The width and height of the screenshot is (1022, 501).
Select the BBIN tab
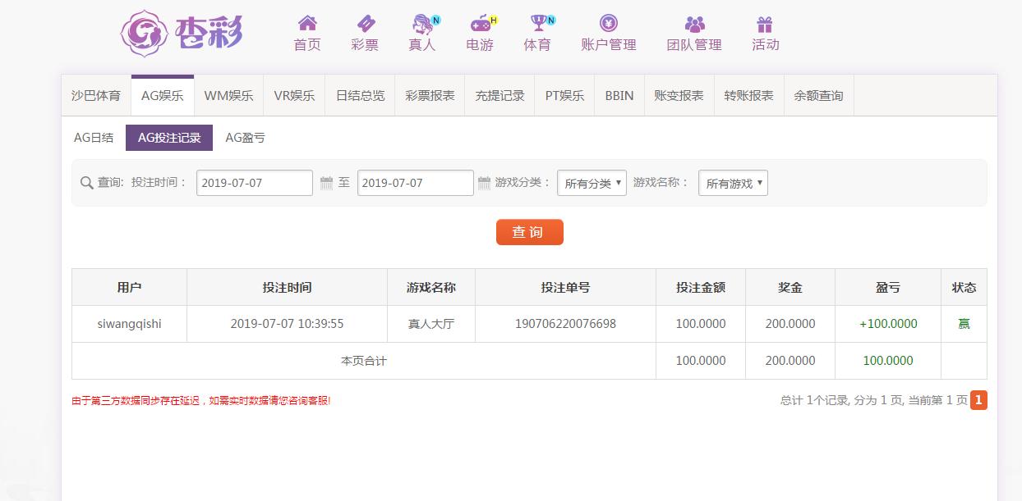pos(619,95)
